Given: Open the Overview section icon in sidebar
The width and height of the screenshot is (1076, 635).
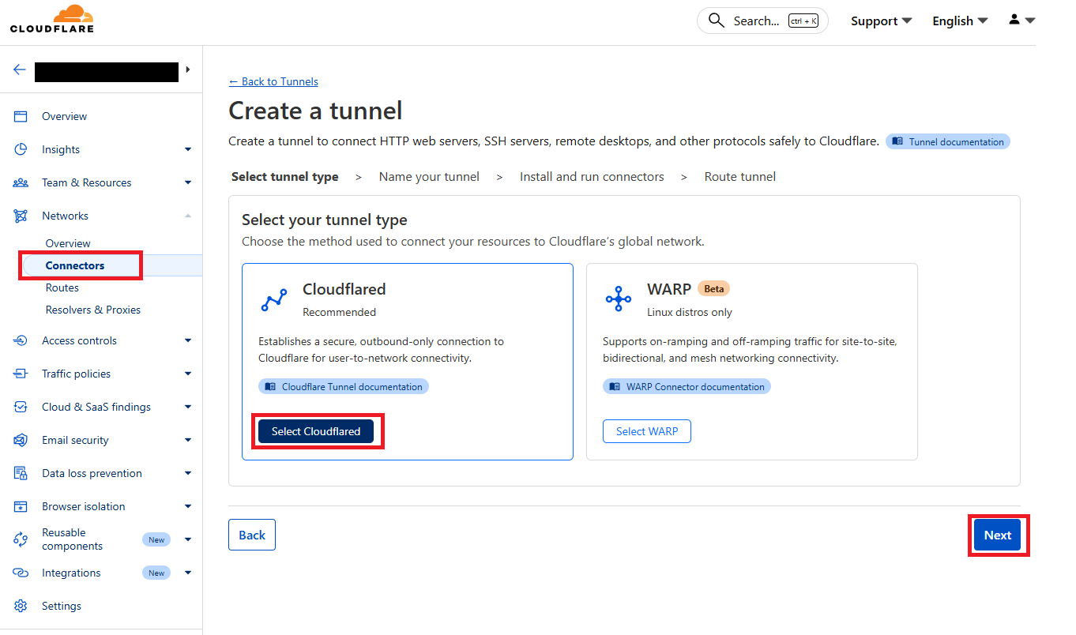Looking at the screenshot, I should coord(21,116).
